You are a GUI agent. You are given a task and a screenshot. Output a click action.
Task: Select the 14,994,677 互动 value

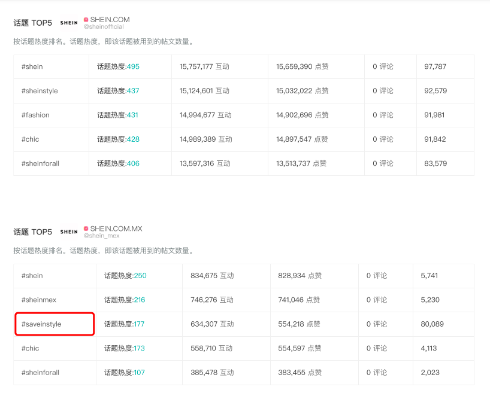pyautogui.click(x=205, y=115)
